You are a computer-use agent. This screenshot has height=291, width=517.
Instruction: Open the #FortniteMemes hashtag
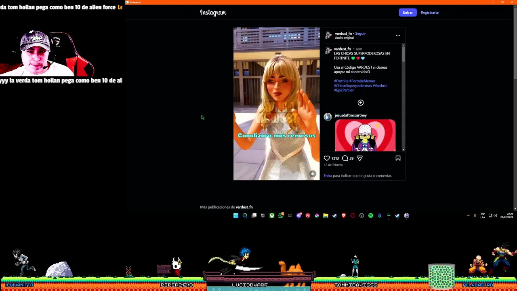(x=362, y=81)
